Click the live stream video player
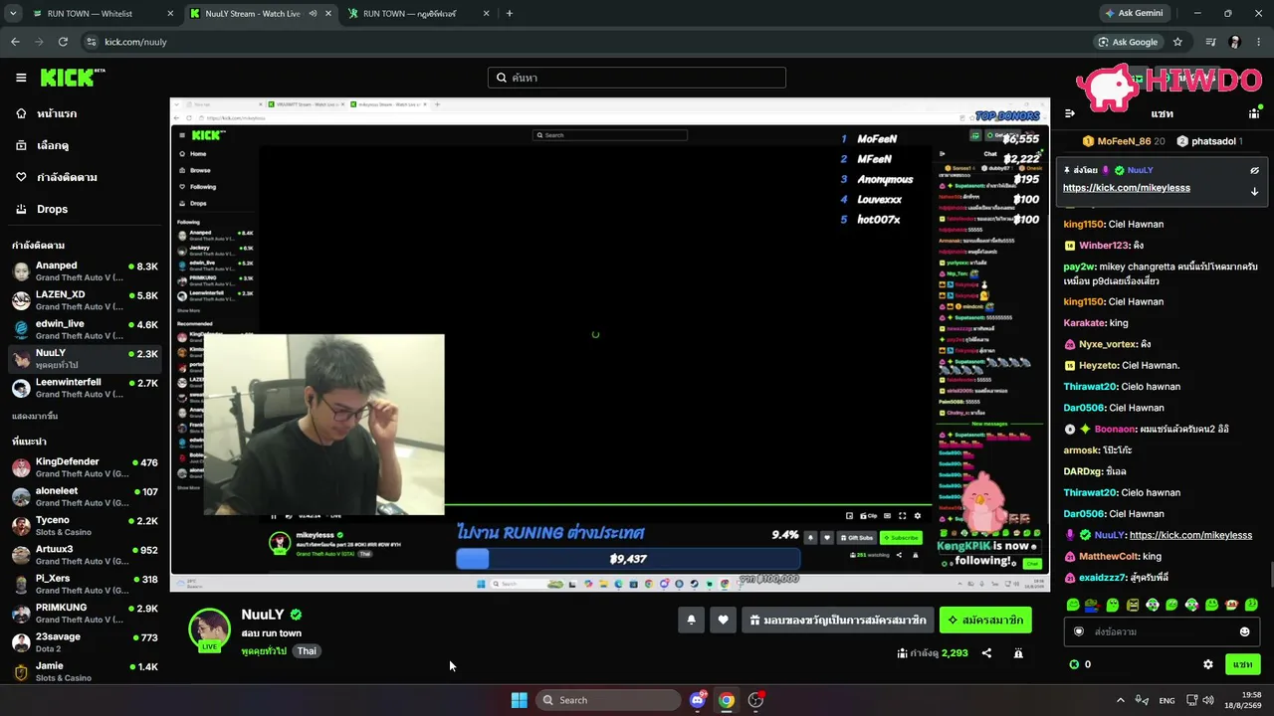The image size is (1274, 716). click(x=610, y=344)
